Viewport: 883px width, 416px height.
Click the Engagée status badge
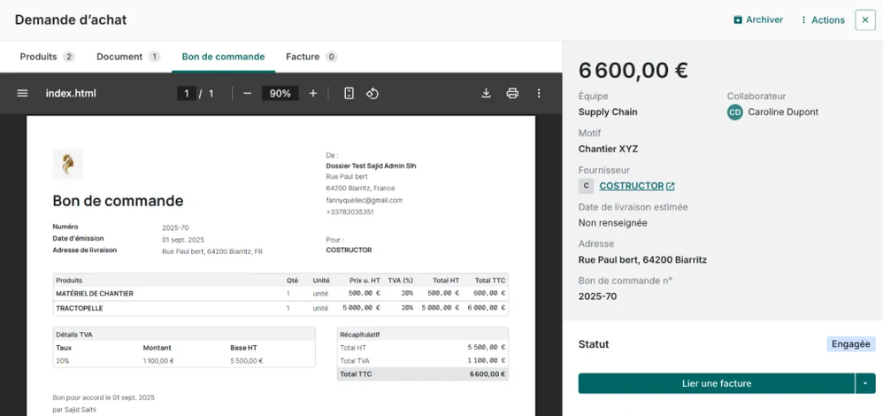tap(851, 343)
